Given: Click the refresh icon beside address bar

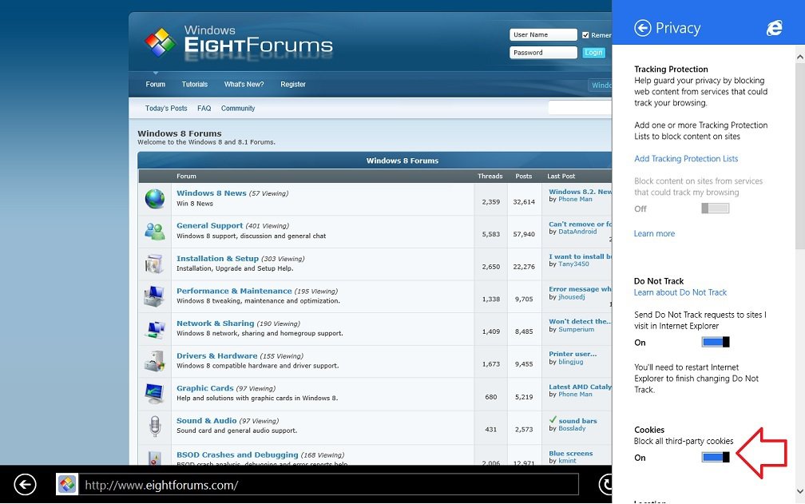Looking at the screenshot, I should tap(606, 485).
